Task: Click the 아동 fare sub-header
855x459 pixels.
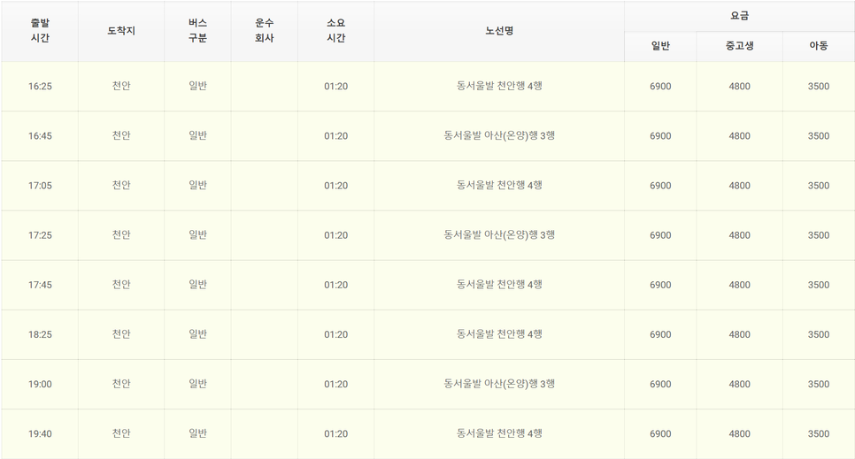Action: coord(818,46)
